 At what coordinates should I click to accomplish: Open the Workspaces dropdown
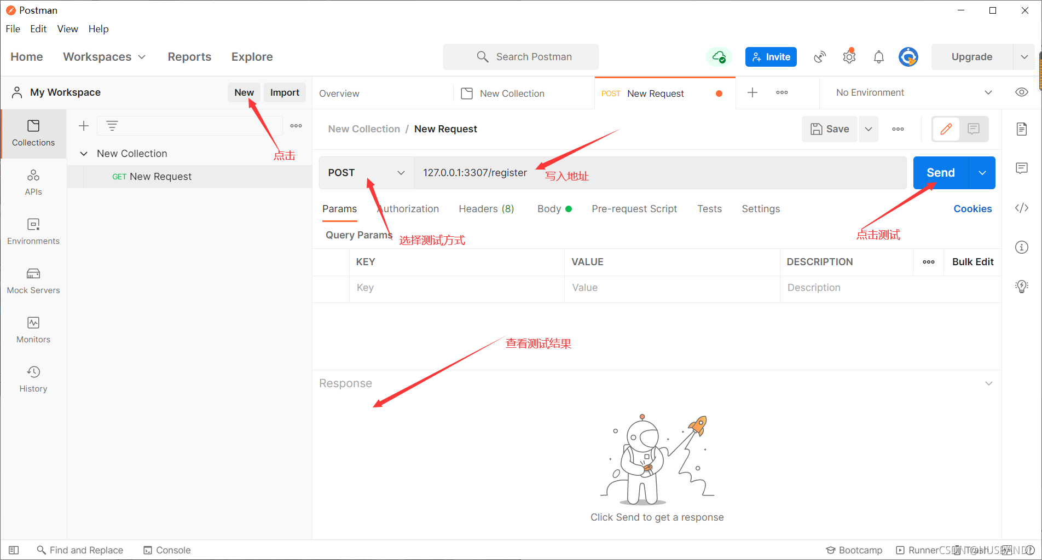pos(105,57)
